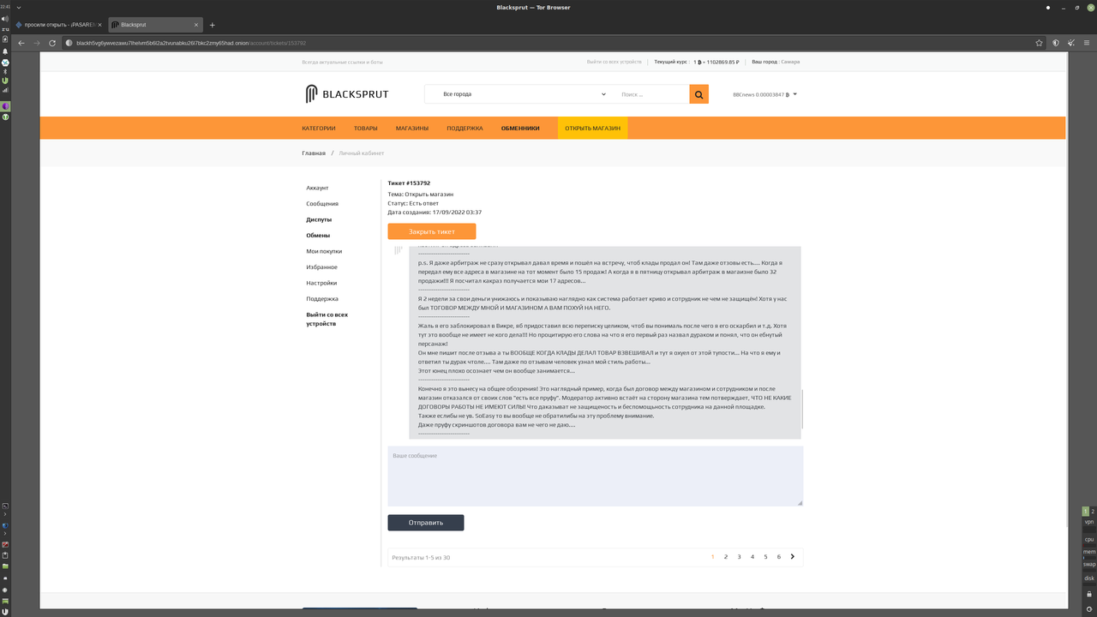Open the Tor security level shield
Image resolution: width=1097 pixels, height=617 pixels.
coord(1056,43)
